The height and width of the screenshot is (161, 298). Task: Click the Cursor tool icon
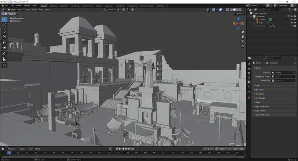tap(4, 25)
